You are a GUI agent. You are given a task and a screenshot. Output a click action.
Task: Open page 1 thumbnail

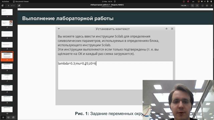[x=7, y=12]
